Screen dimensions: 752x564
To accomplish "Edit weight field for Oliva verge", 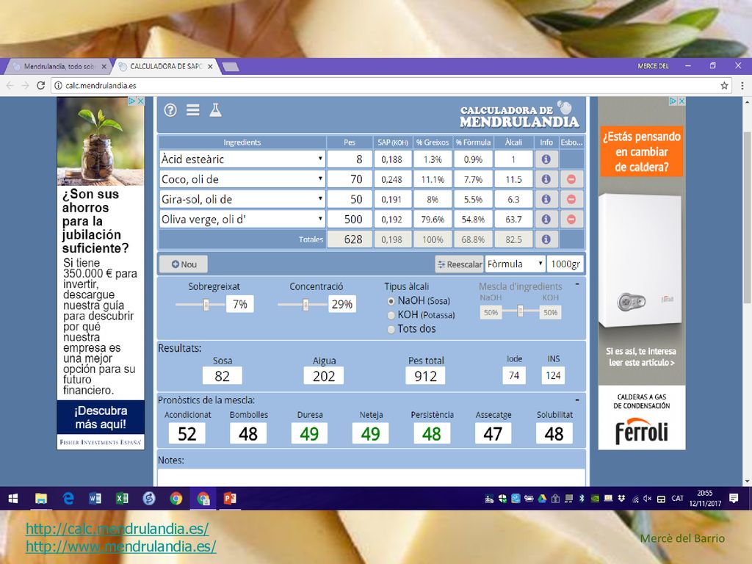I will pos(350,219).
